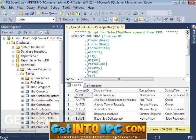Select the dbo.Employees table
This screenshot has width=196, height=140.
(40, 109)
